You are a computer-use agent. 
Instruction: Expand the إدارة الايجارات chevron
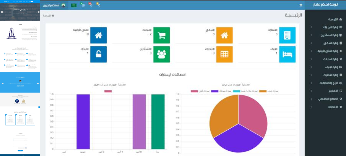click(311, 27)
